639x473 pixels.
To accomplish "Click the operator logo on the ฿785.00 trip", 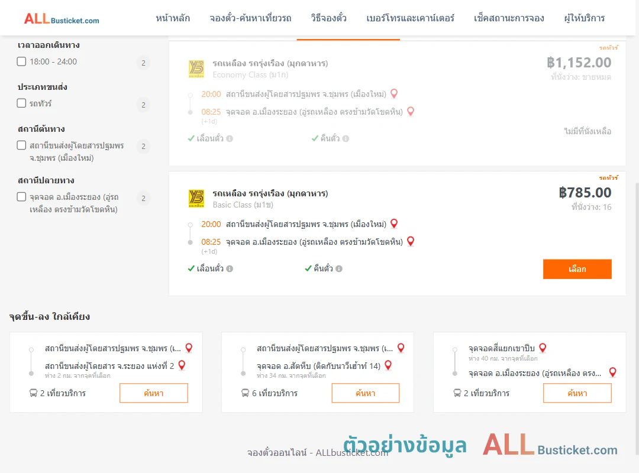I will point(196,199).
